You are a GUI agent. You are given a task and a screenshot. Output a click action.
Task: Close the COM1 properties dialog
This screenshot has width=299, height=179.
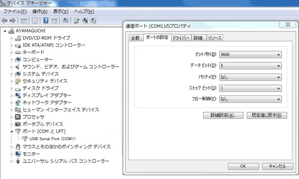288,24
